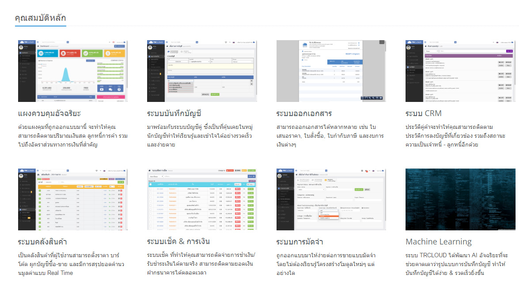Image resolution: width=531 pixels, height=293 pixels.
Task: Open the video tutorial play icon on the Dashboard
Action: pyautogui.click(x=102, y=89)
